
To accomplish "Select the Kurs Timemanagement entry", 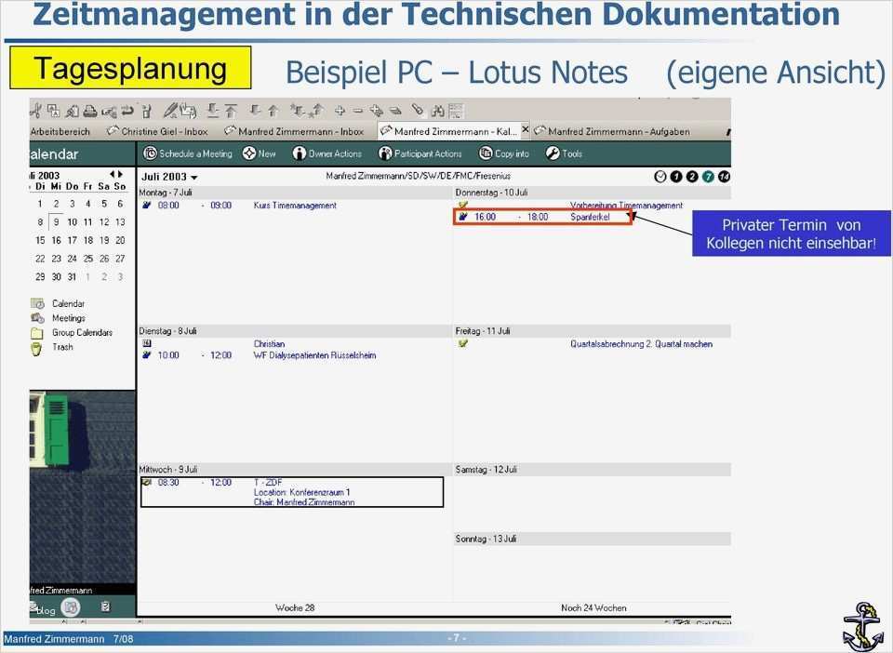I will click(x=295, y=206).
